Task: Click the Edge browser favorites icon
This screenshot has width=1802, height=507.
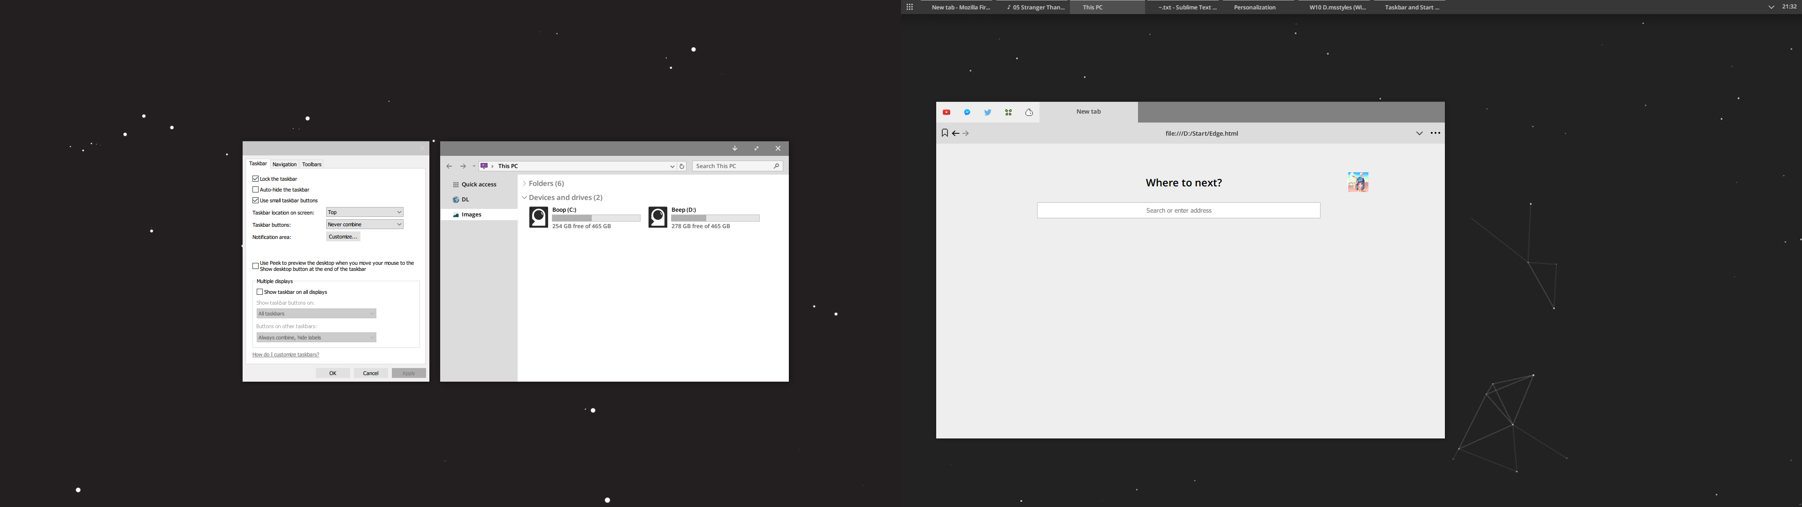Action: [x=944, y=132]
